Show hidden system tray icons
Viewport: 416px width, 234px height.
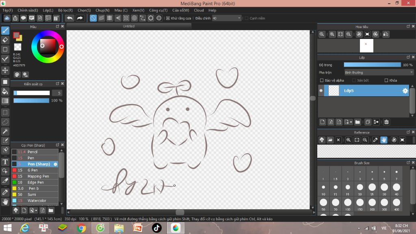[359, 228]
